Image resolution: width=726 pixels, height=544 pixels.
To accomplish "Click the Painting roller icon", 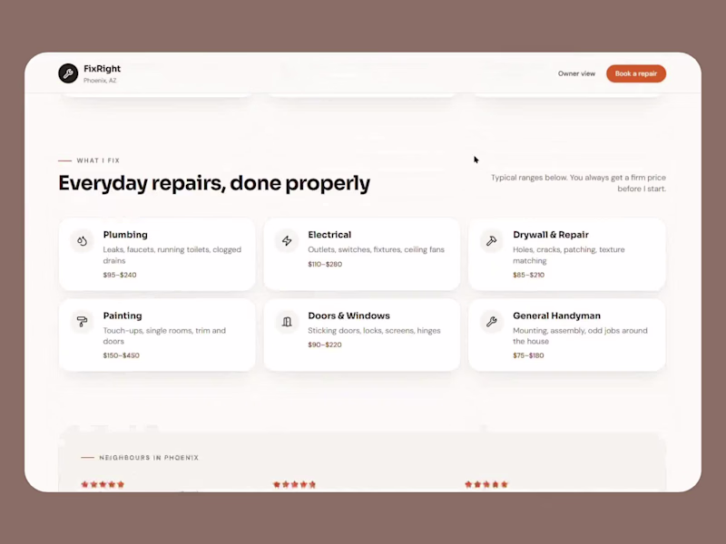I will pyautogui.click(x=82, y=322).
